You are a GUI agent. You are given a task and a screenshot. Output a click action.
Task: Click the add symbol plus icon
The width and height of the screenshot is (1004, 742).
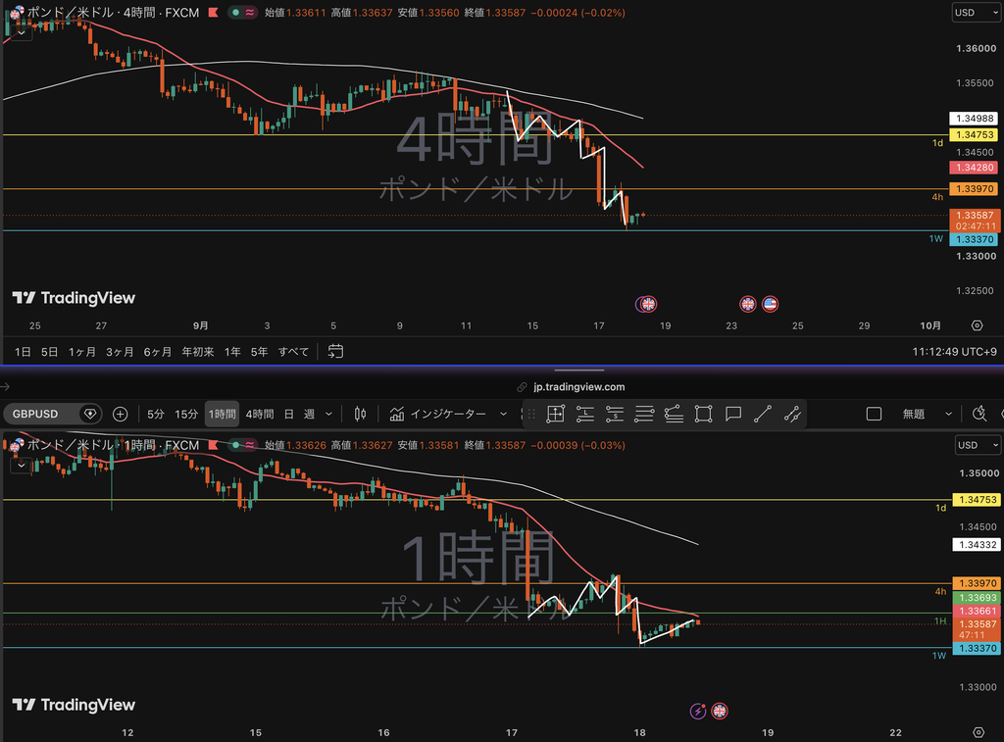[x=120, y=415]
